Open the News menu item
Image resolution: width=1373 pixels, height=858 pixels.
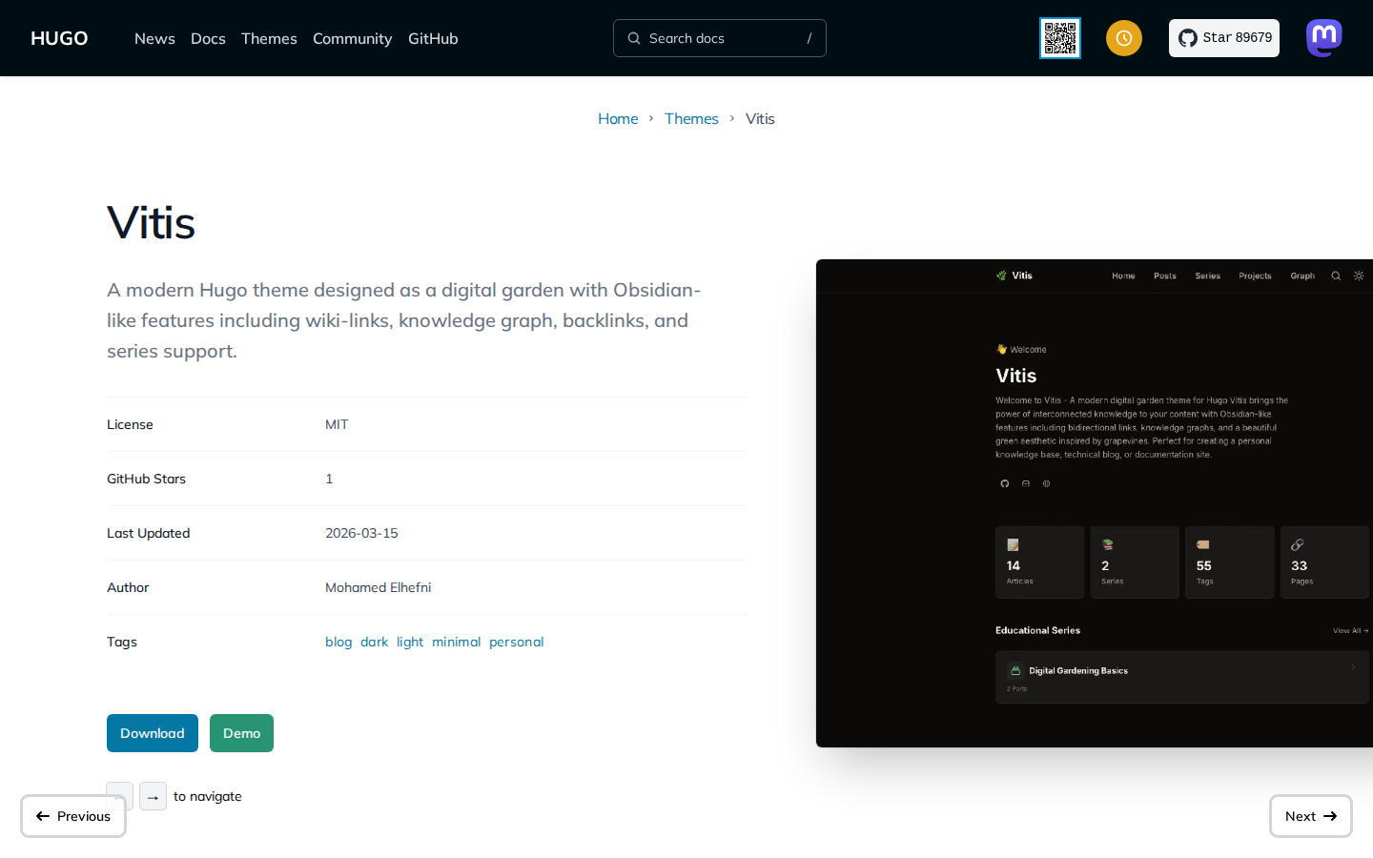point(154,38)
